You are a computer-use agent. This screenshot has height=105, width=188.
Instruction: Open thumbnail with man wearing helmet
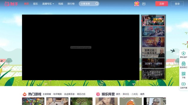point(155,101)
